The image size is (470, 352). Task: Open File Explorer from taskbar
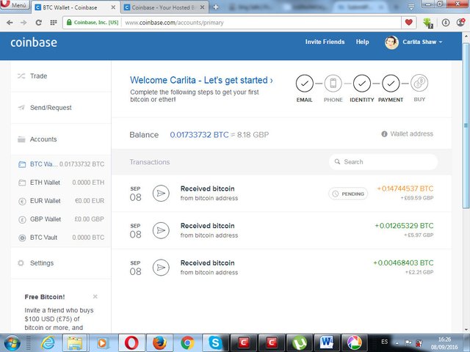point(75,343)
